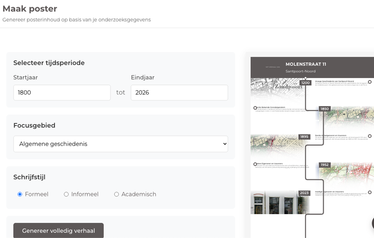
Task: Click the Santpoort-Noord subtitle on poster
Action: (x=301, y=71)
